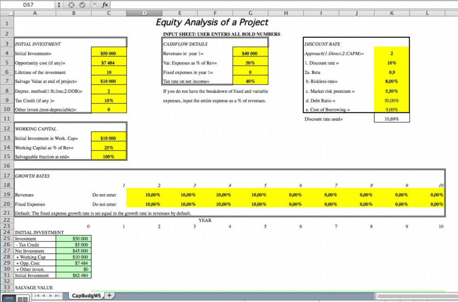
Task: Click the Insert Function (fx) icon
Action: [x=105, y=5]
